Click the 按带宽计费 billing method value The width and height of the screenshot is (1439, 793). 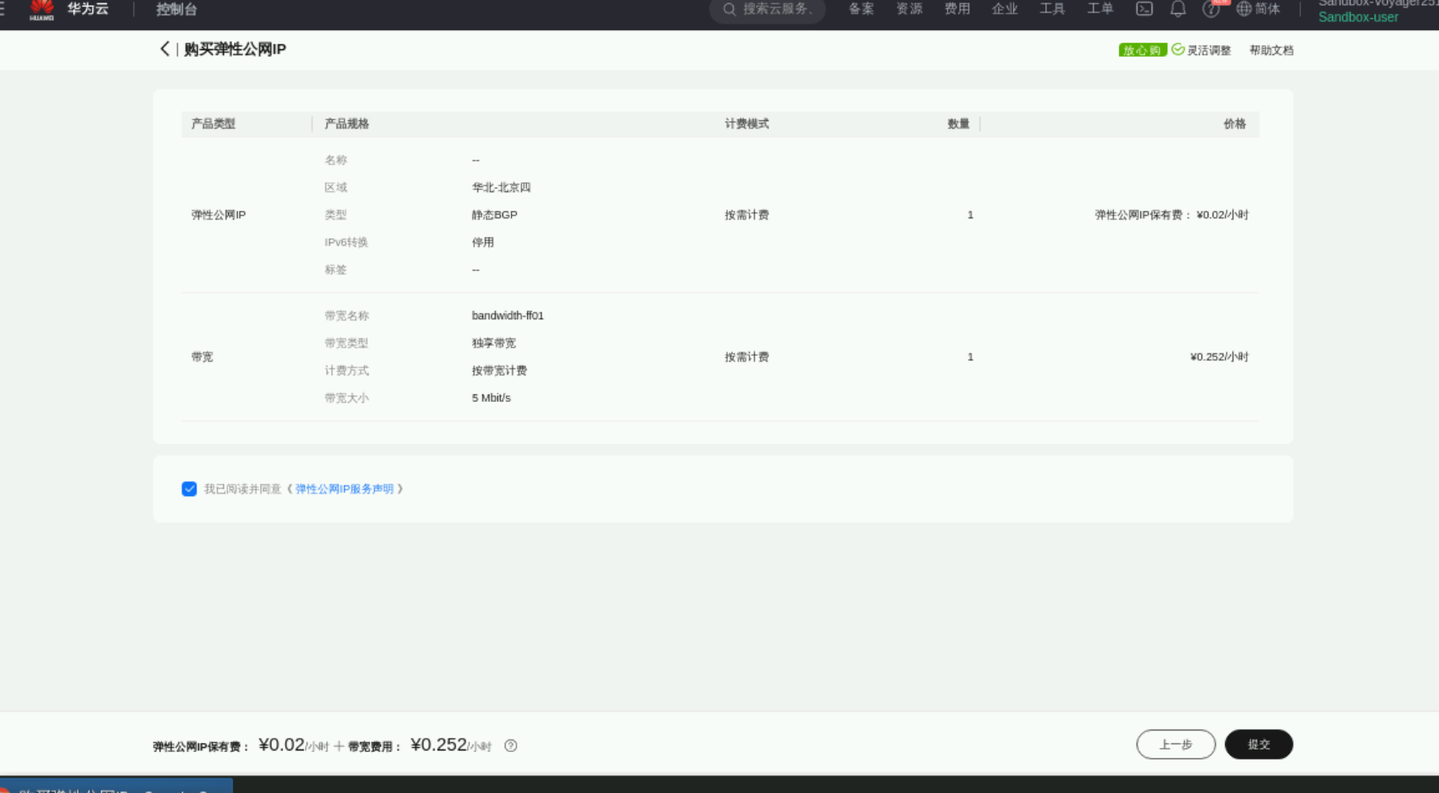tap(499, 371)
